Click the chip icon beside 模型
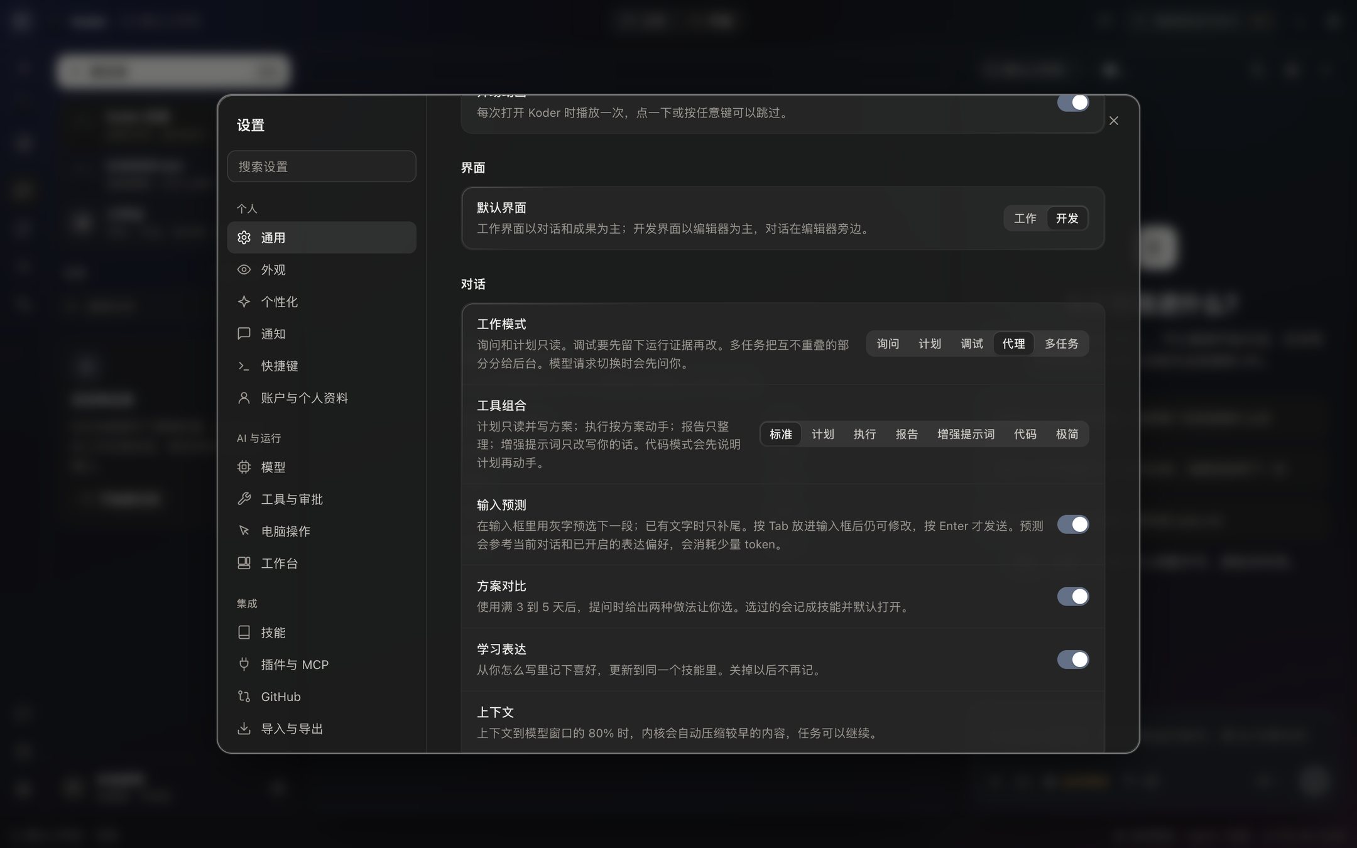 click(x=244, y=467)
